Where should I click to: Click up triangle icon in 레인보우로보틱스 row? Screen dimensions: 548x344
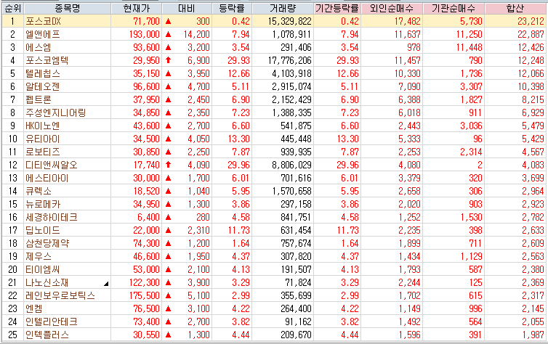coord(168,296)
